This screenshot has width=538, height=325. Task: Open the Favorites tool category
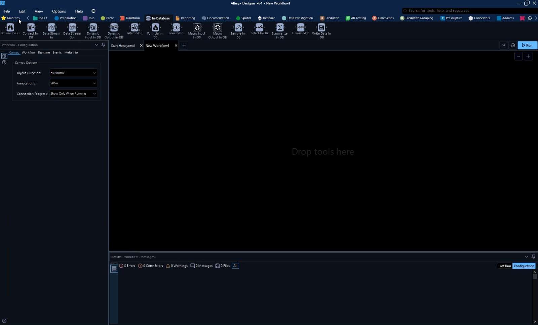(x=11, y=18)
